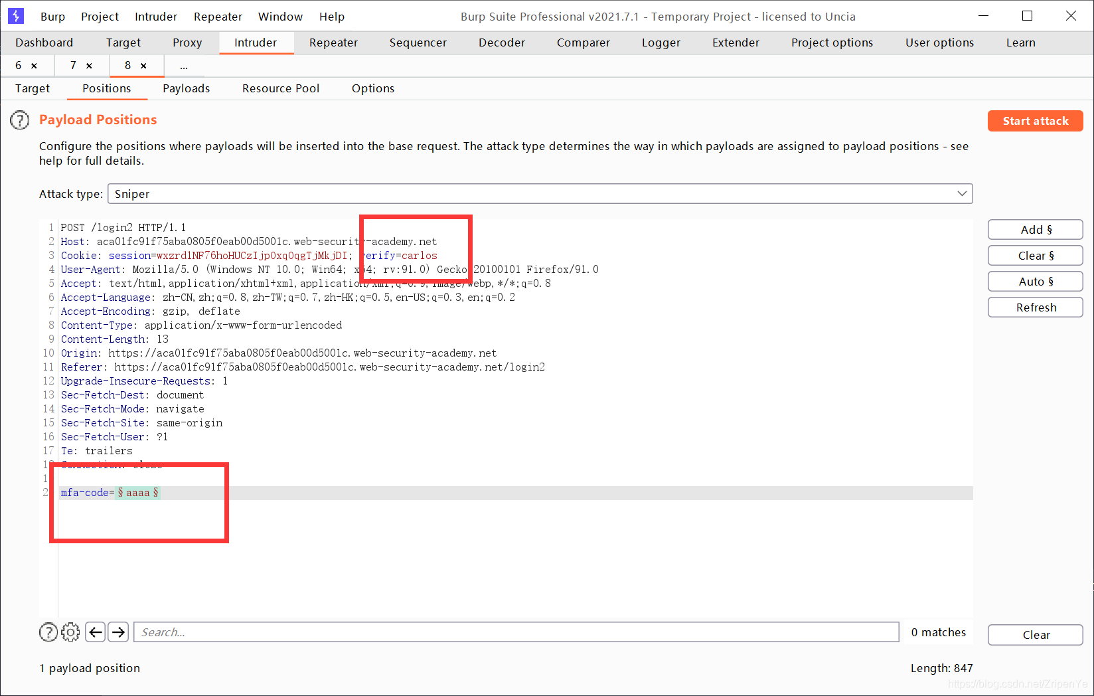The height and width of the screenshot is (696, 1094).
Task: Open search help question mark icon
Action: (48, 632)
